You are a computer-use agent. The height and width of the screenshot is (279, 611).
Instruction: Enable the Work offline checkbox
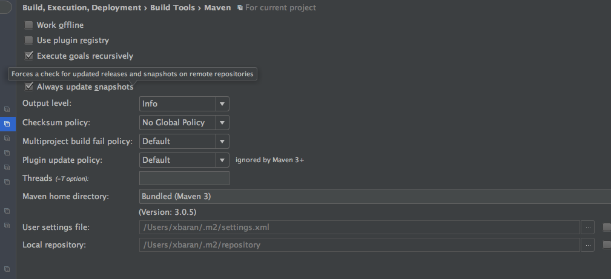28,25
